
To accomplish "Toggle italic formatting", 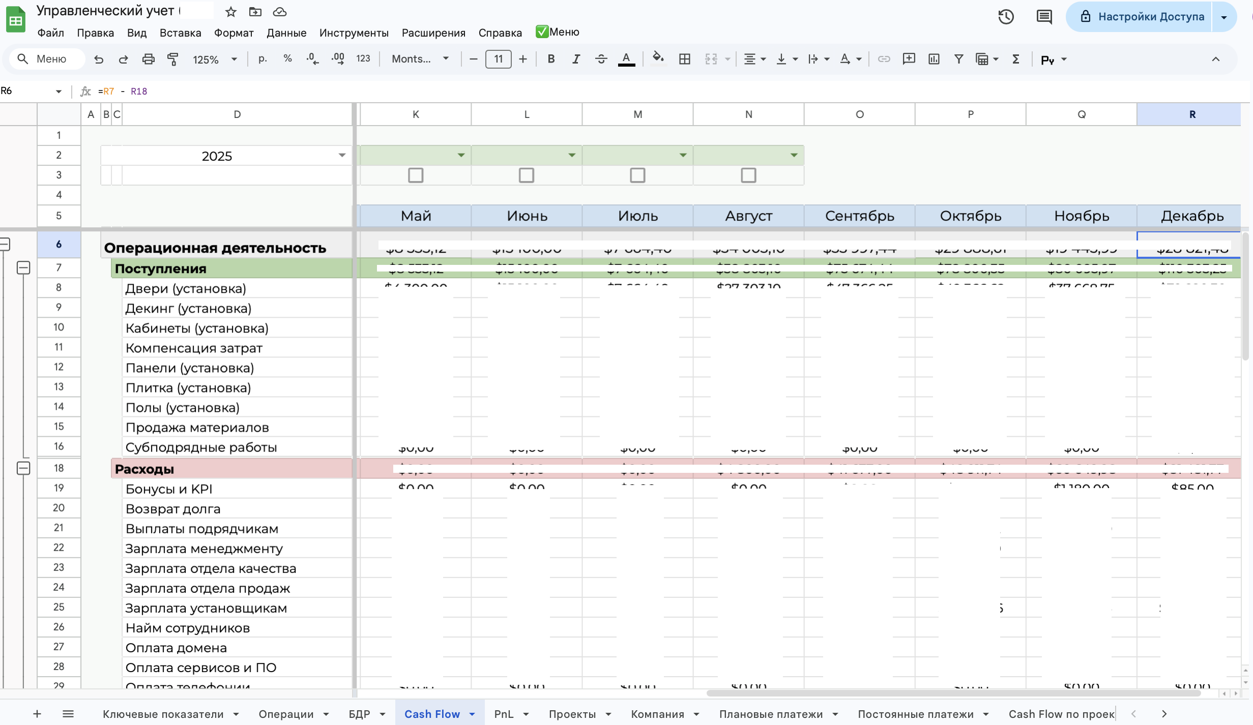I will point(576,59).
